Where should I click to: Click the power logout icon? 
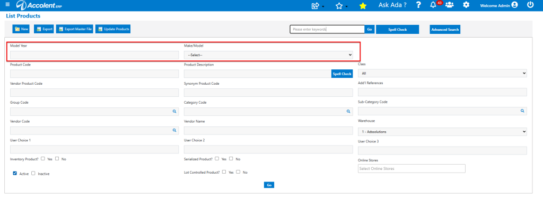tap(530, 5)
